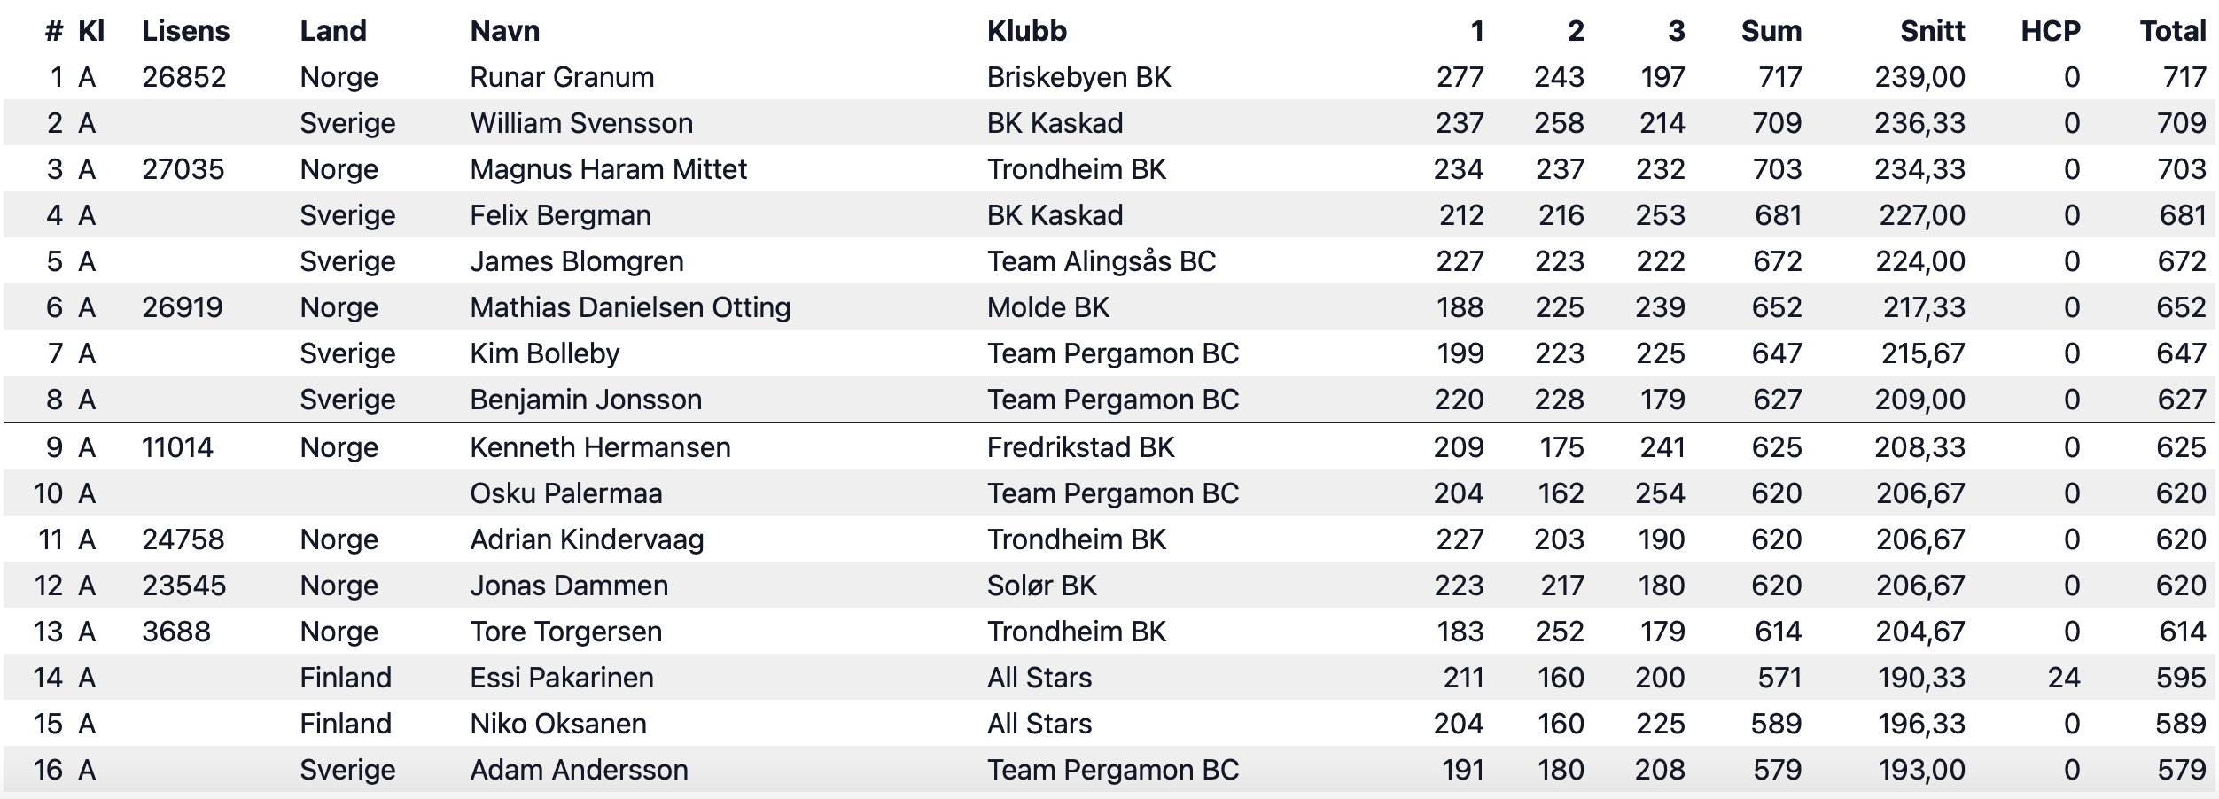
Task: Click the Navn column header
Action: [504, 31]
